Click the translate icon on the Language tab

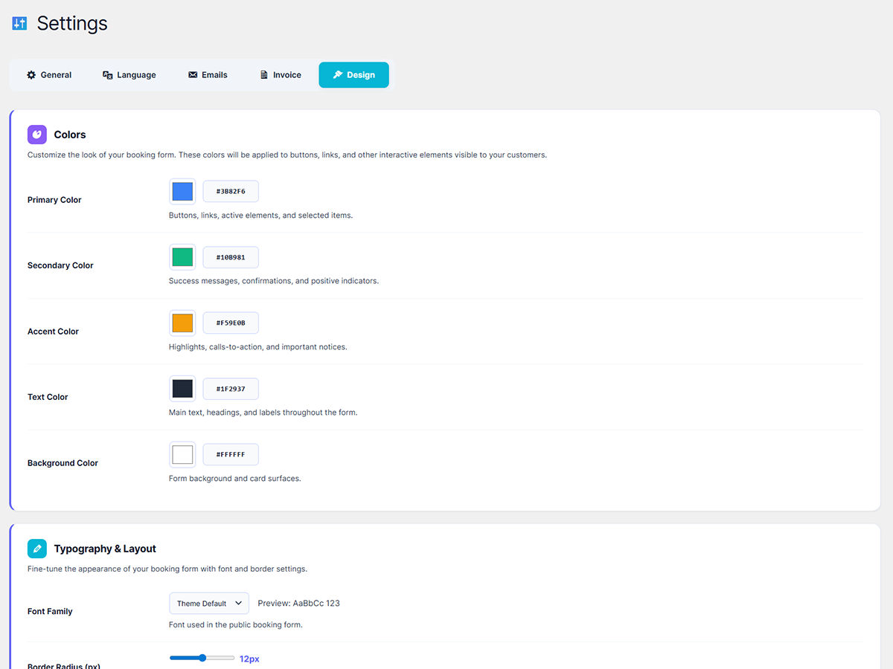pyautogui.click(x=108, y=75)
